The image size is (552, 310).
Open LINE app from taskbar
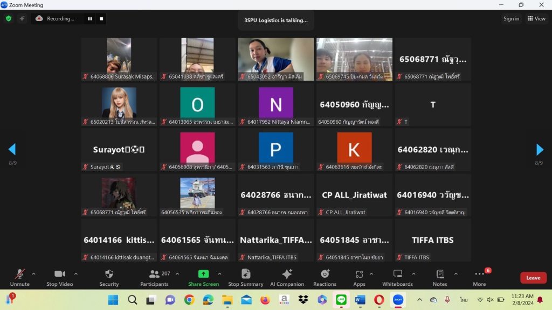(x=341, y=300)
